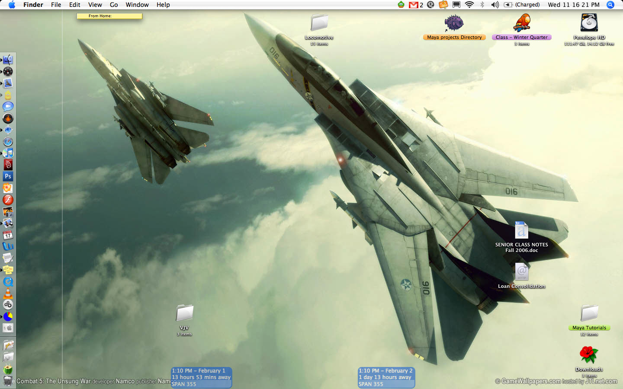
Task: Open the display mirroring menu bar icon
Action: click(x=456, y=5)
